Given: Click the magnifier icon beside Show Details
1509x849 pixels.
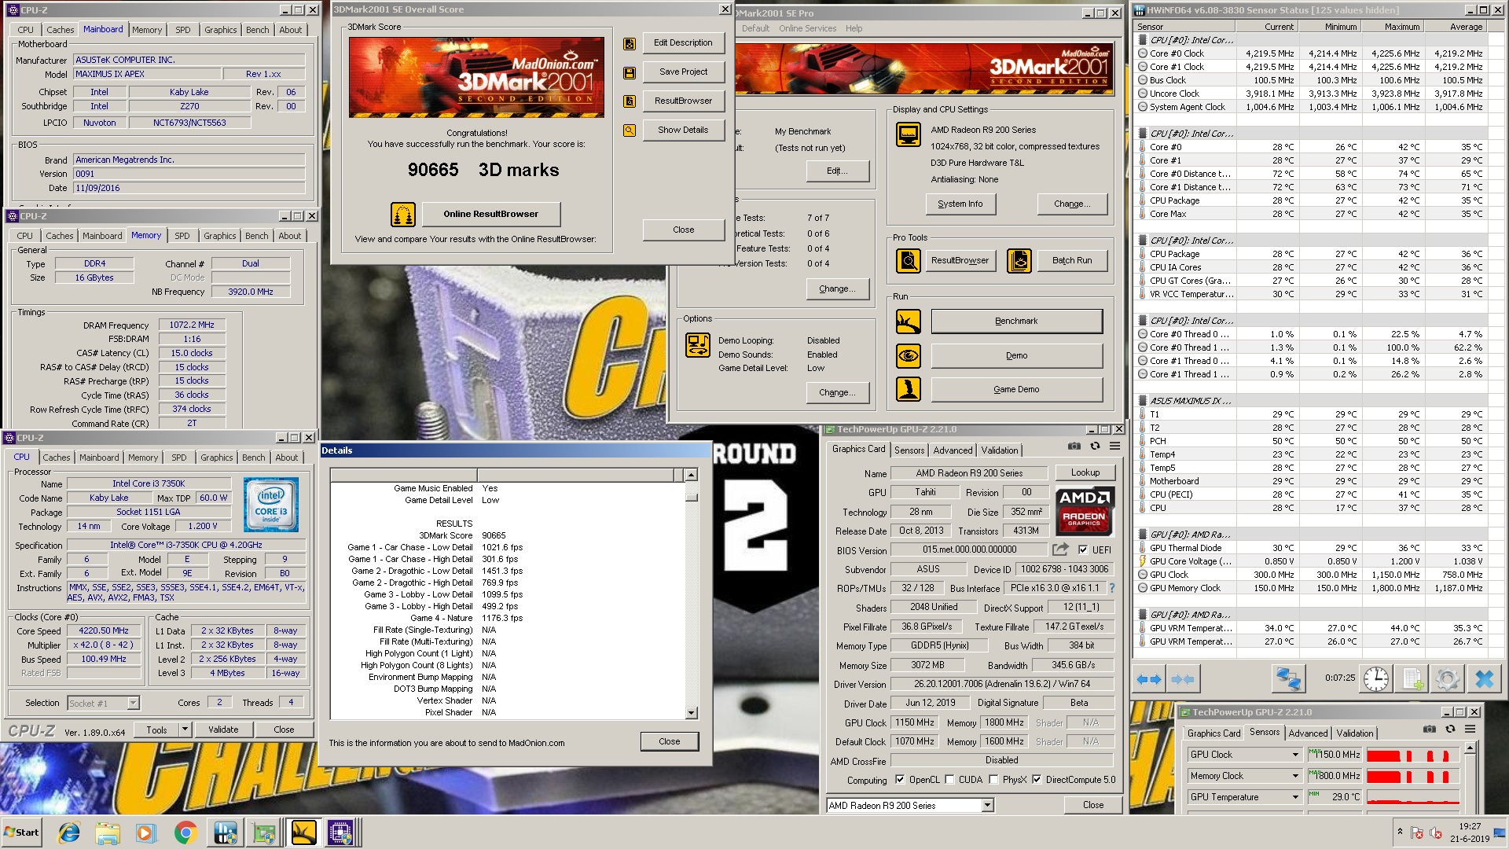Looking at the screenshot, I should coord(630,130).
